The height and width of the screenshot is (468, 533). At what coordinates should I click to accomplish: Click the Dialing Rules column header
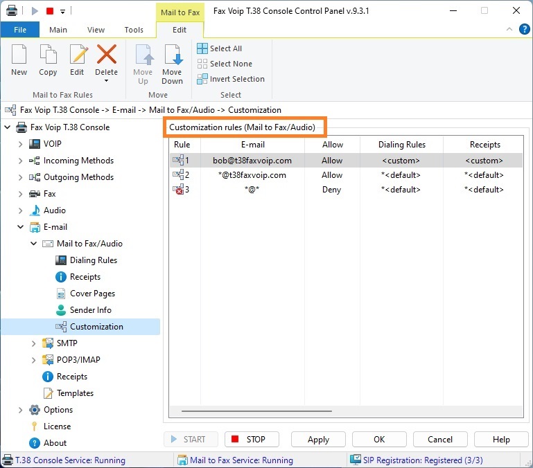click(x=401, y=145)
